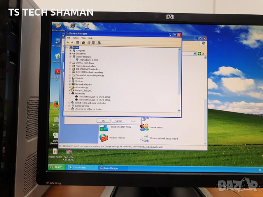The height and width of the screenshot is (197, 263).
Task: Expand the IEEE 1394 Bus host controllers category
Action: pyautogui.click(x=70, y=72)
